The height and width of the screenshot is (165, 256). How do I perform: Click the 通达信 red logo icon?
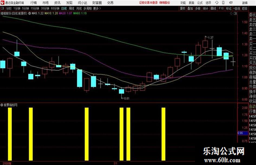(2, 3)
